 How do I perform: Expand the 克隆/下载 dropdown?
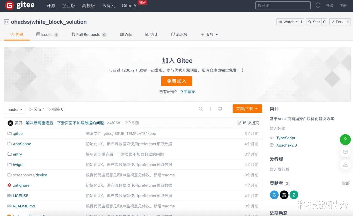point(247,109)
